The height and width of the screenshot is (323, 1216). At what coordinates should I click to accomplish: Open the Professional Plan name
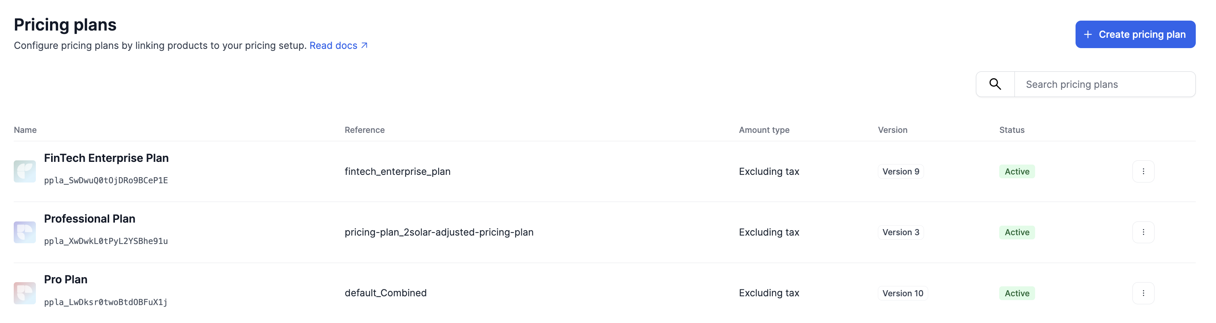click(x=90, y=219)
